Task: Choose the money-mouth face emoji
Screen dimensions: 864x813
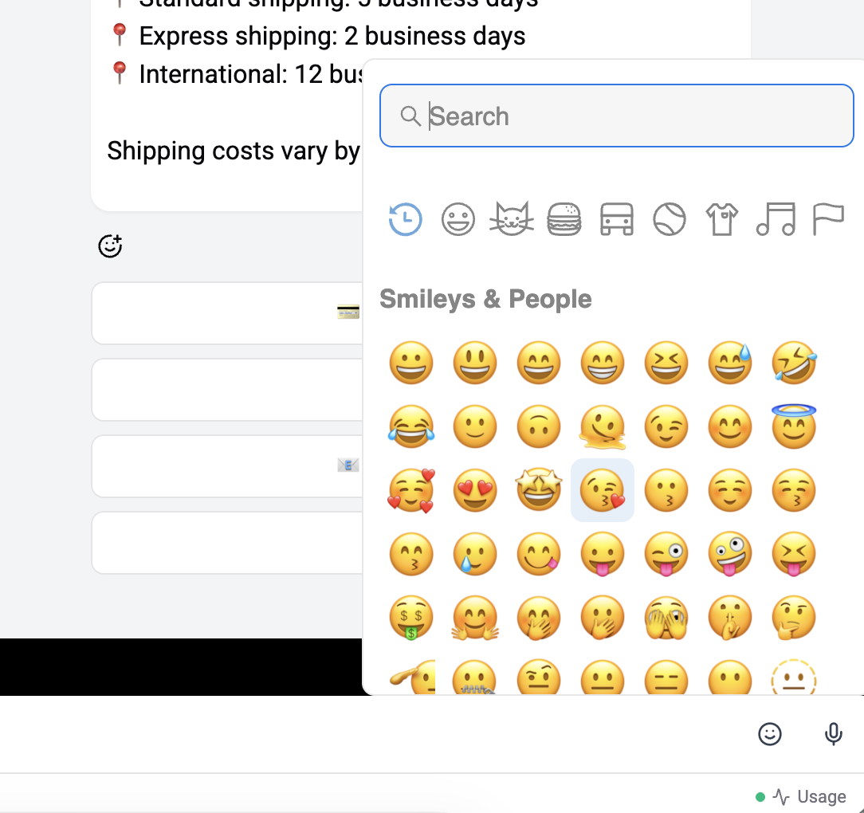Action: point(411,618)
